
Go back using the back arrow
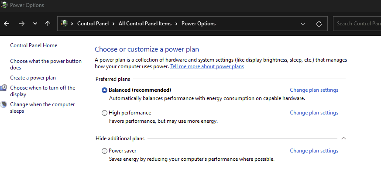coord(7,24)
